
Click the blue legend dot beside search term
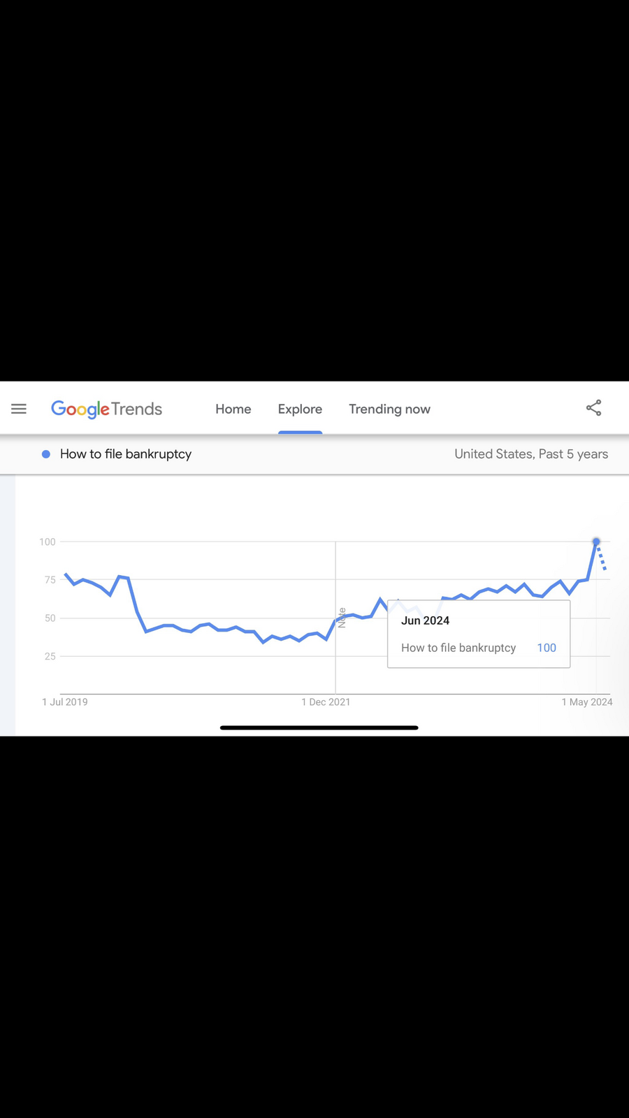click(x=46, y=454)
